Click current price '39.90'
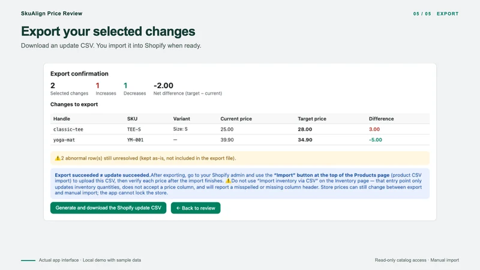This screenshot has width=480, height=270. click(x=227, y=140)
